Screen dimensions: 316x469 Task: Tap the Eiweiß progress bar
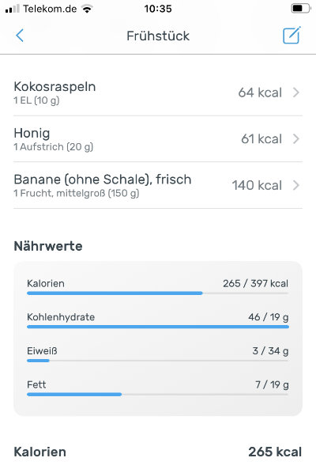(158, 361)
